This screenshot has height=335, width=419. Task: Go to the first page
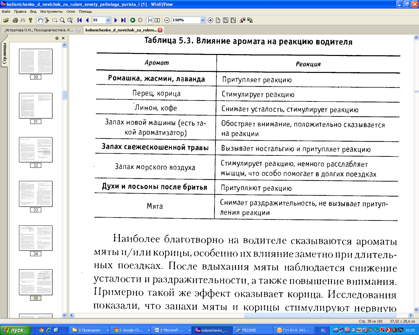tap(80, 20)
